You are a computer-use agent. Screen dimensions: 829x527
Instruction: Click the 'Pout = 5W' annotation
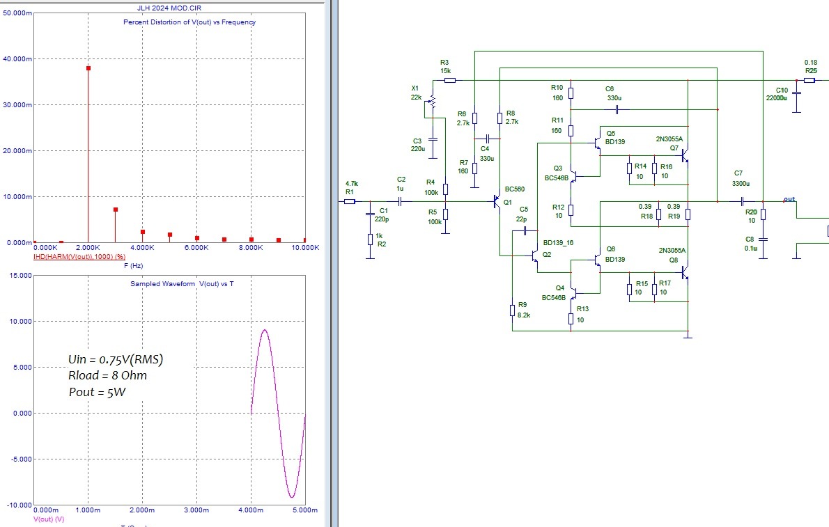(98, 392)
